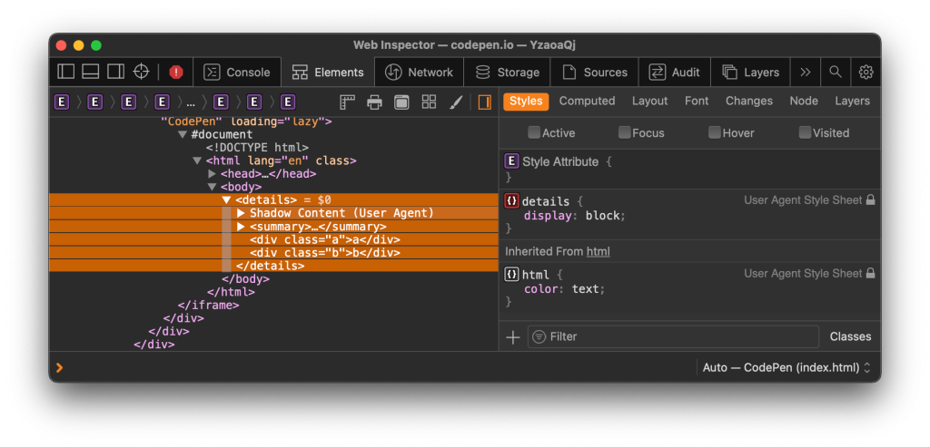This screenshot has width=930, height=447.
Task: Click lock icon beside html rule
Action: pos(871,274)
